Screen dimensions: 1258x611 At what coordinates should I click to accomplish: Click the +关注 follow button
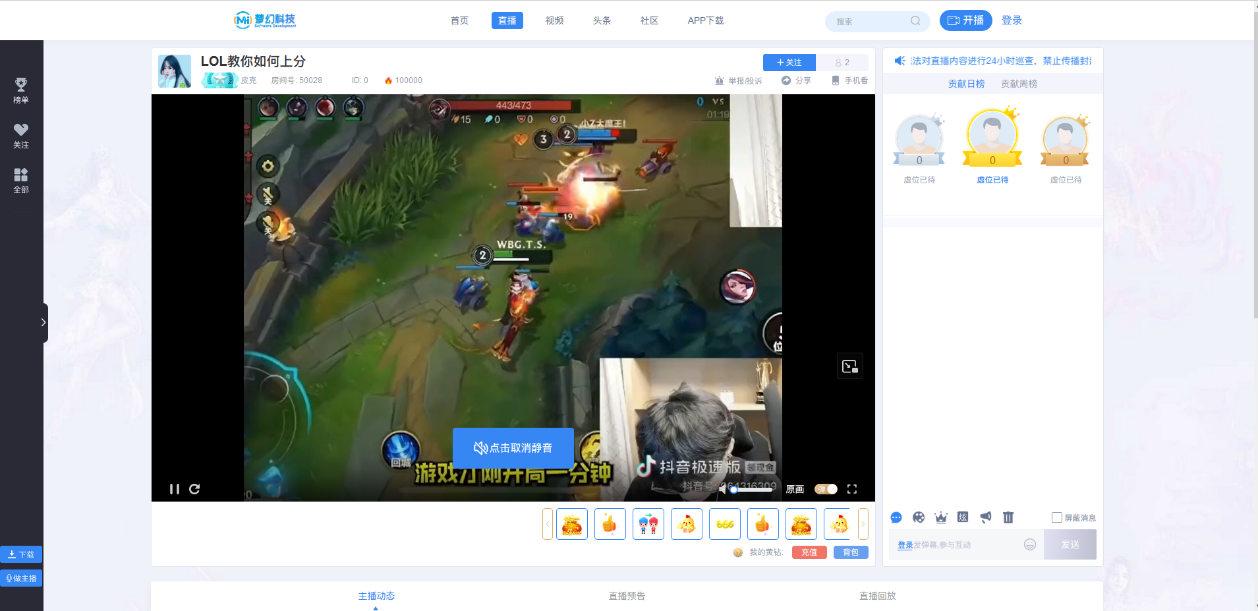789,63
